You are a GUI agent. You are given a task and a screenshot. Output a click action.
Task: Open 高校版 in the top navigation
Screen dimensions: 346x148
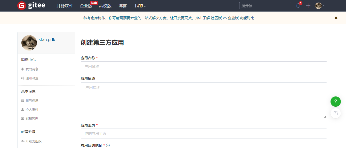(x=105, y=6)
